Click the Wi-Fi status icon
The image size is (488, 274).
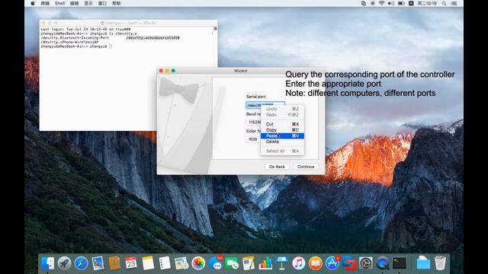coord(381,3)
